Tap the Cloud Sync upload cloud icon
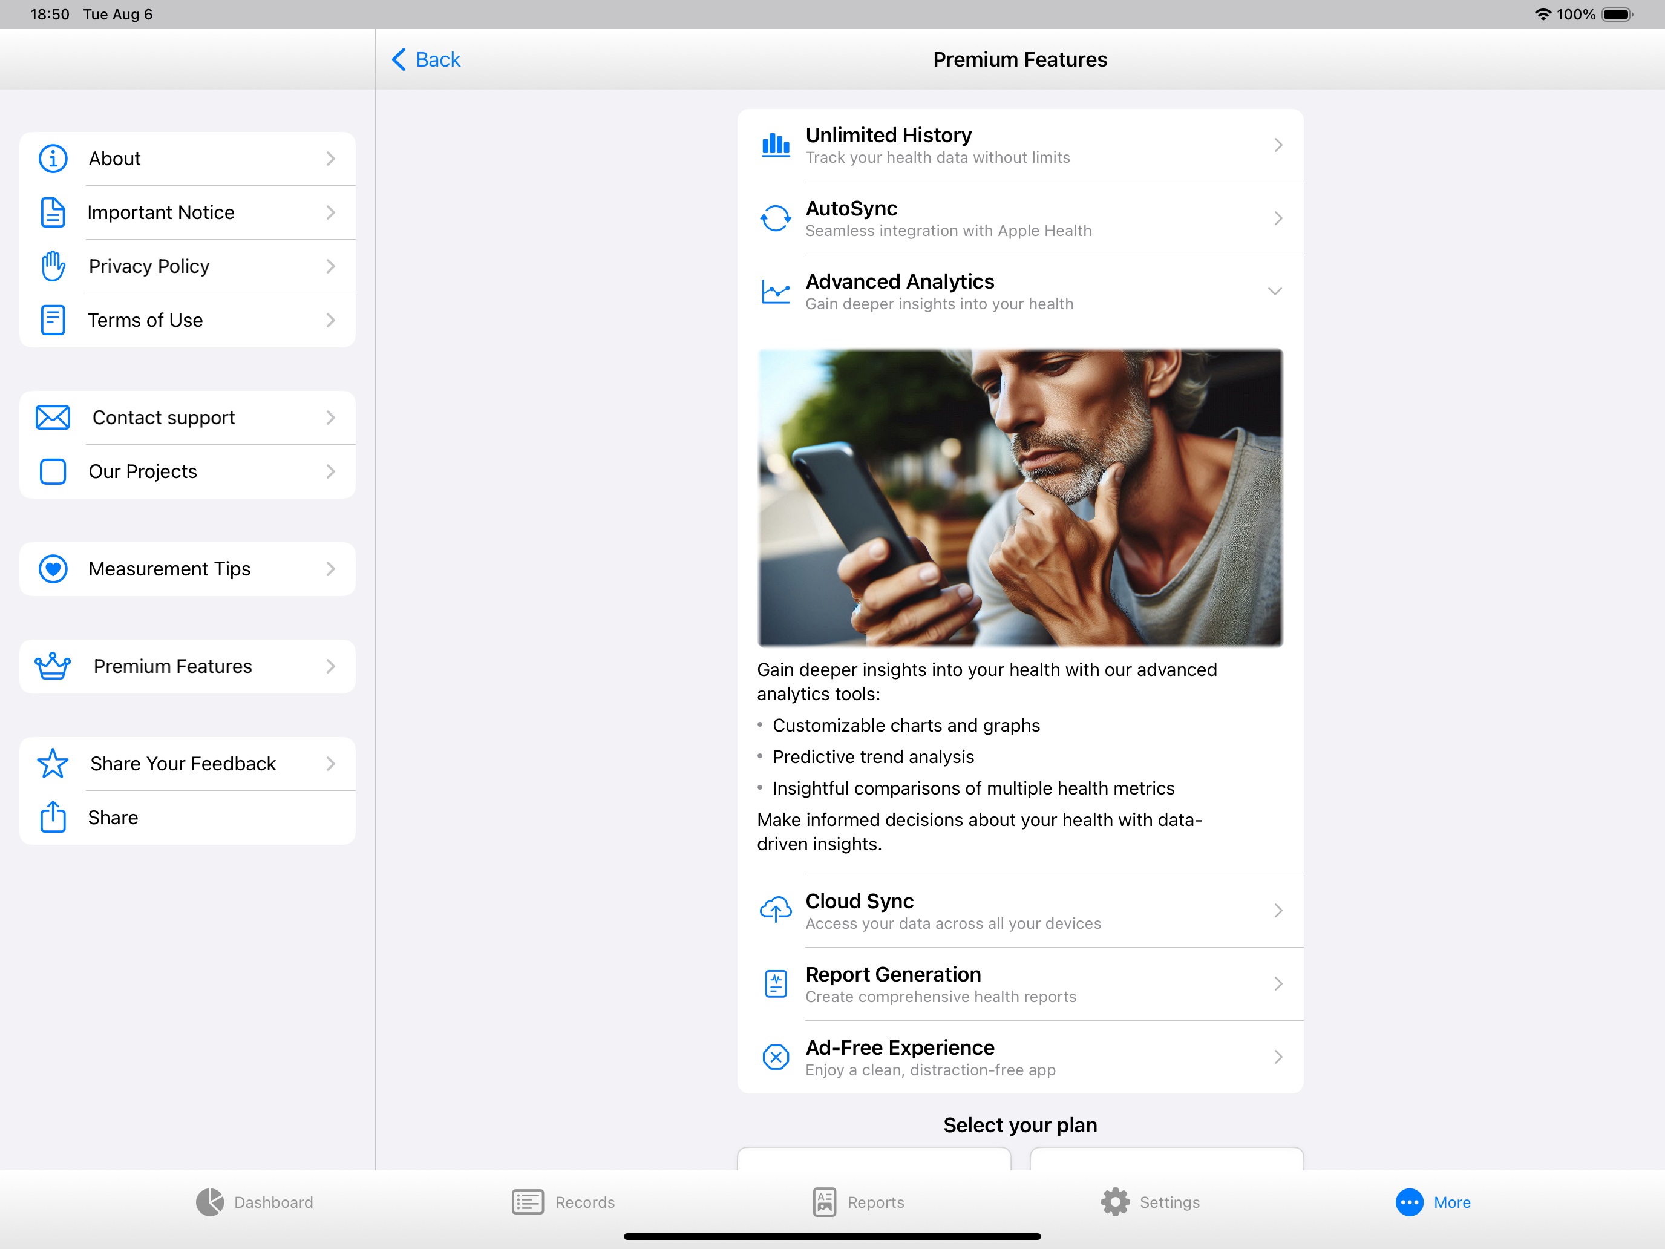The width and height of the screenshot is (1665, 1249). (x=775, y=910)
